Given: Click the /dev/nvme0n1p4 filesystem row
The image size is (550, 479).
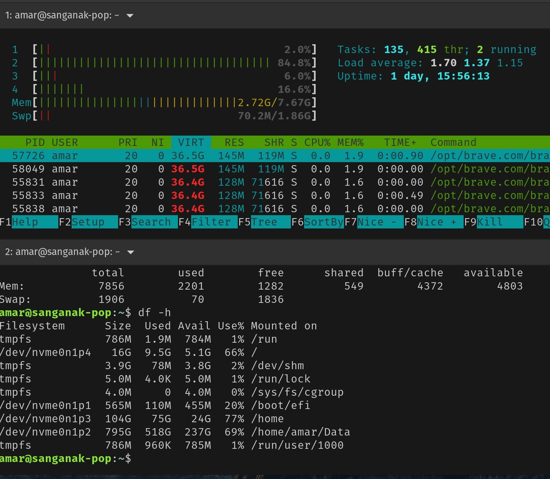Looking at the screenshot, I should [128, 352].
